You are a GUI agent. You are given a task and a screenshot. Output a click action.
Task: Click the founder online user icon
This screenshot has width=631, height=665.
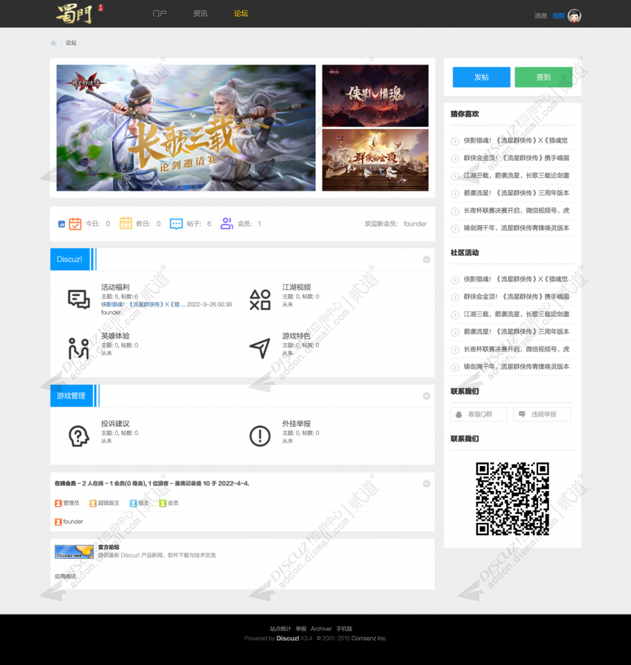[x=58, y=521]
